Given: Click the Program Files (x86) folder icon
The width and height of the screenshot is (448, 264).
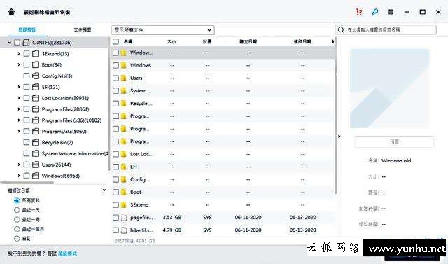Looking at the screenshot, I should [36, 120].
